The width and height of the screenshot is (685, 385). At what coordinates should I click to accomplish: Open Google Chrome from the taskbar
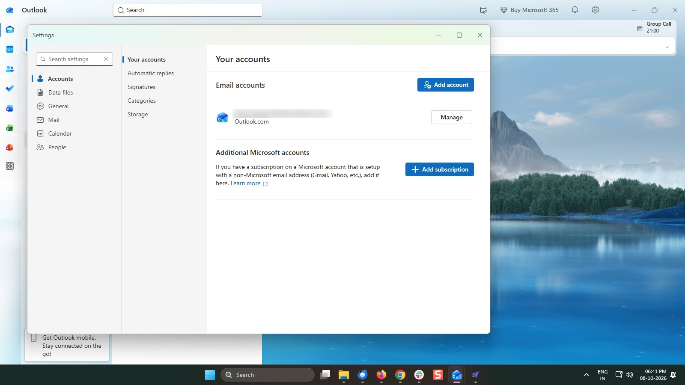(400, 375)
